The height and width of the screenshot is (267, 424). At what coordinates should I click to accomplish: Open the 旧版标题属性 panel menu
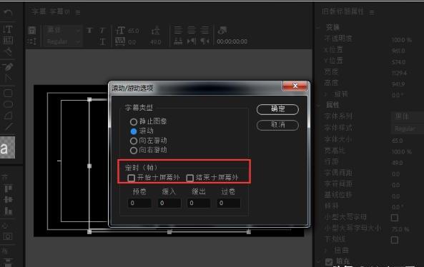(372, 12)
